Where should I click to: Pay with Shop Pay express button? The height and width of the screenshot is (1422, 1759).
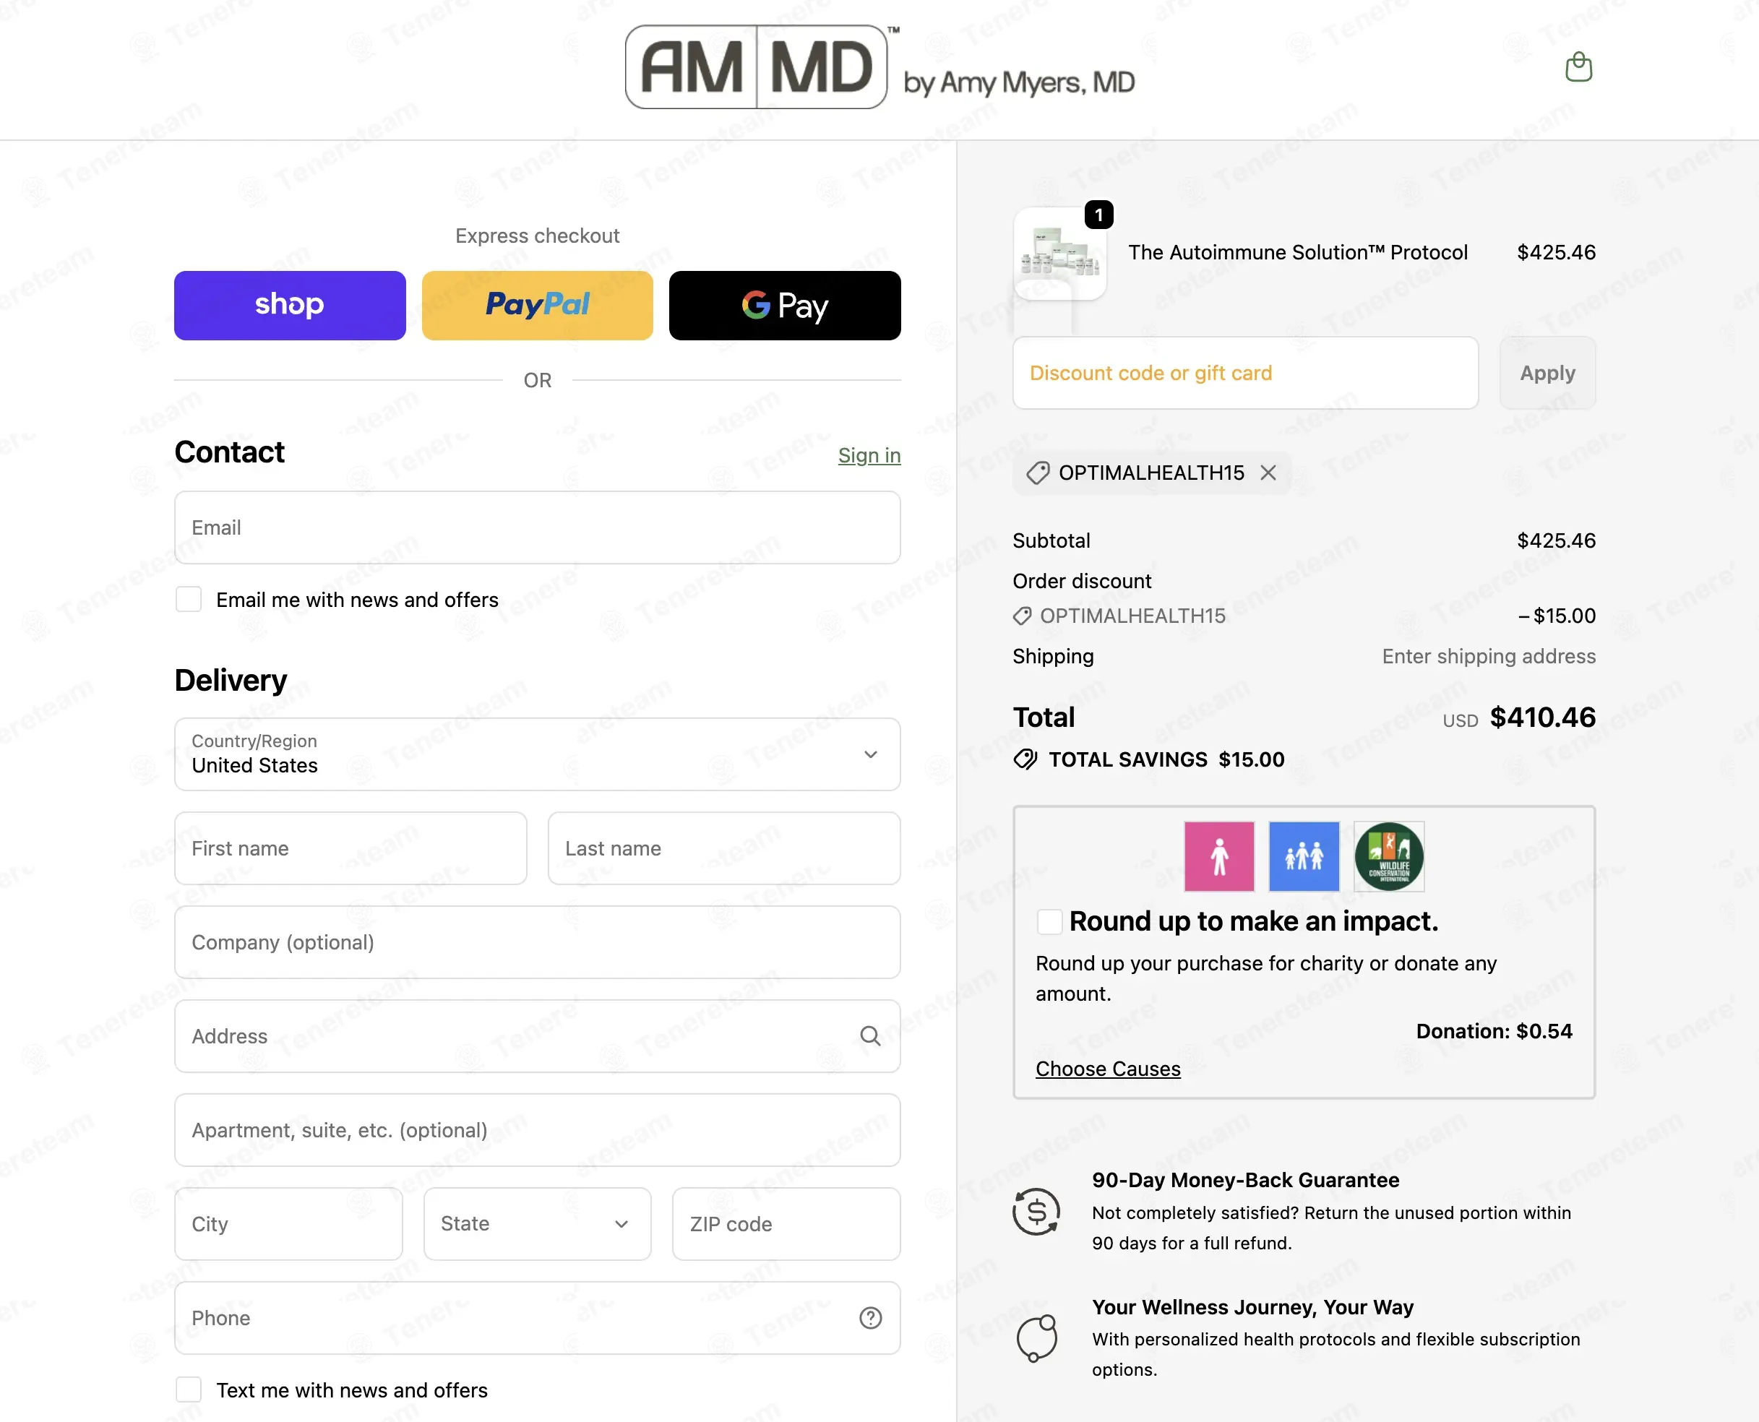coord(290,306)
